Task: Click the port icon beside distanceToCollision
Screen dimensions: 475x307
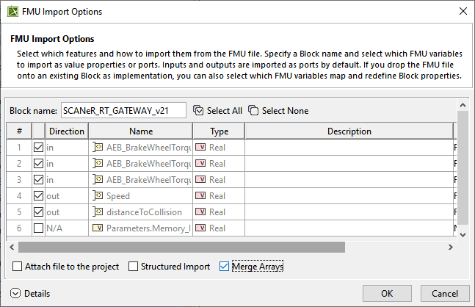Action: (x=98, y=212)
